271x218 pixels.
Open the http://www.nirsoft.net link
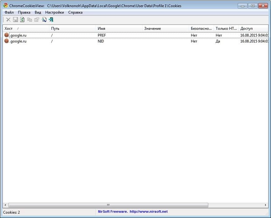[149, 211]
